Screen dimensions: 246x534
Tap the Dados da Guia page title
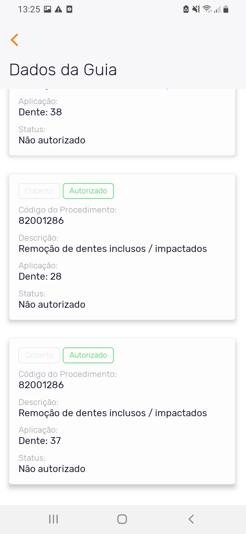point(63,70)
